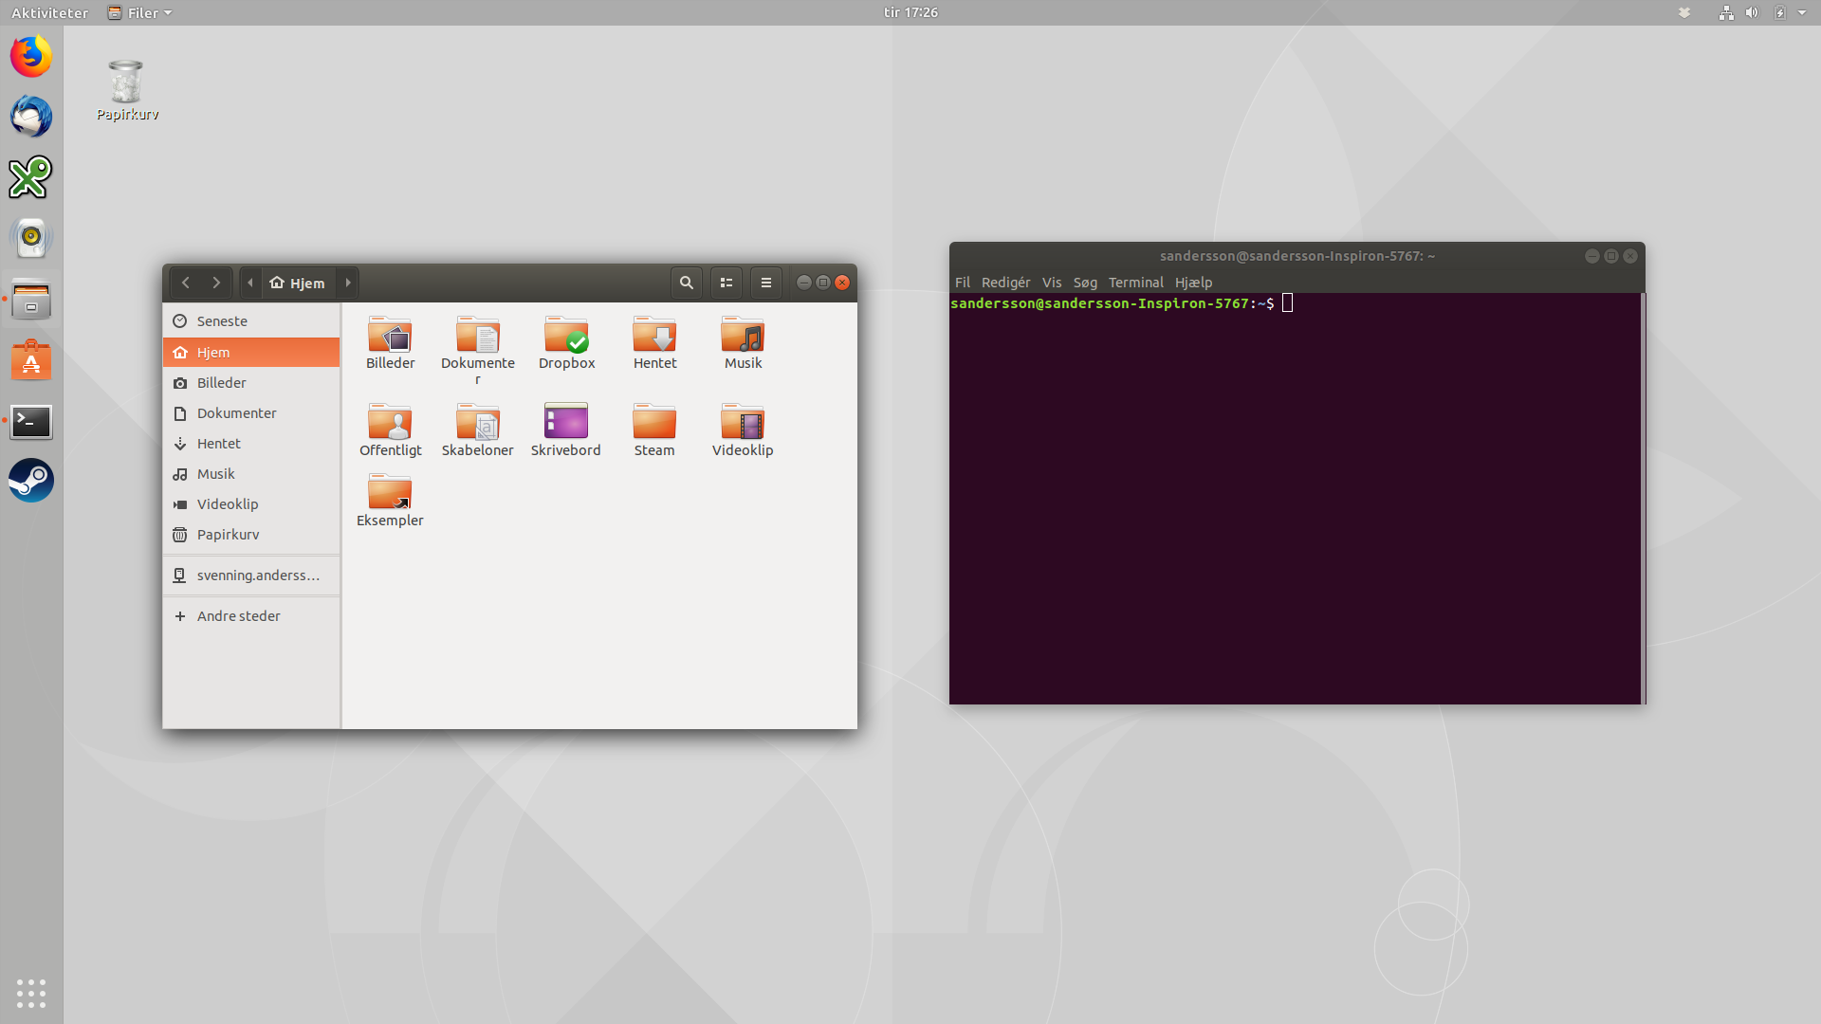
Task: Open the green X application in dock
Action: (31, 177)
